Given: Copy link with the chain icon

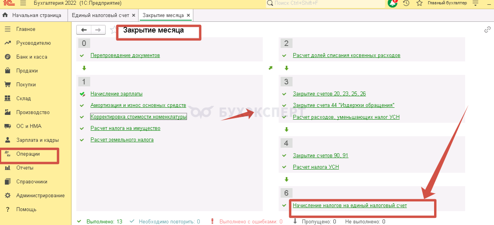Looking at the screenshot, I should point(488,30).
